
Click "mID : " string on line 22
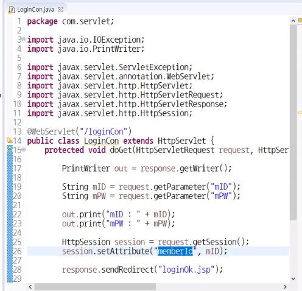pyautogui.click(x=123, y=214)
